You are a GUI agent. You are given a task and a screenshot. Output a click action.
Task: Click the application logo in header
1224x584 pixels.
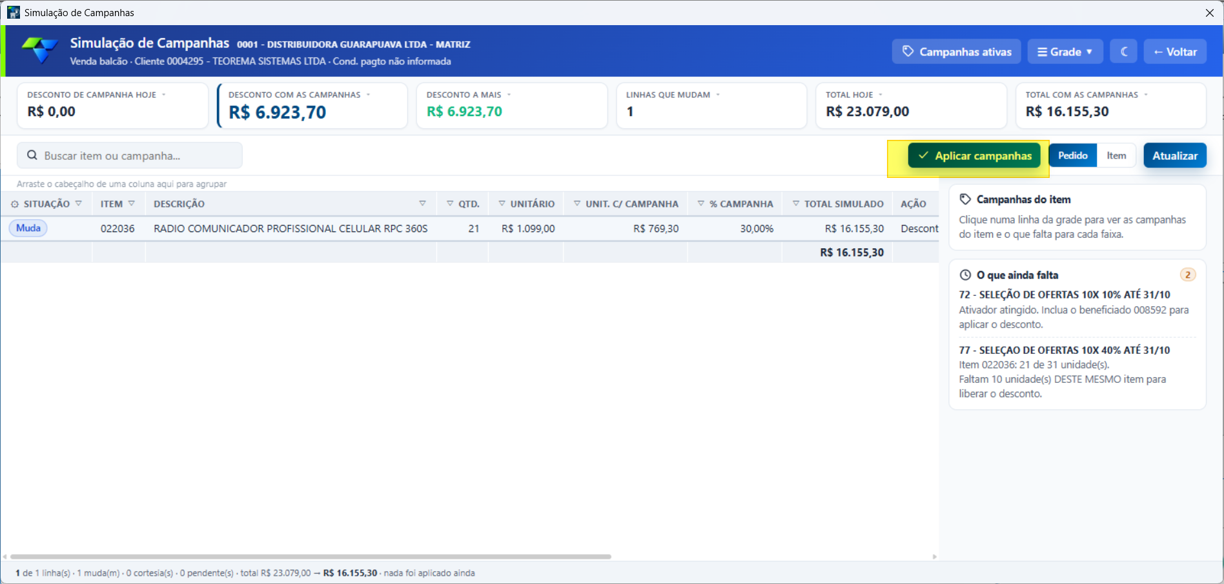(x=40, y=50)
